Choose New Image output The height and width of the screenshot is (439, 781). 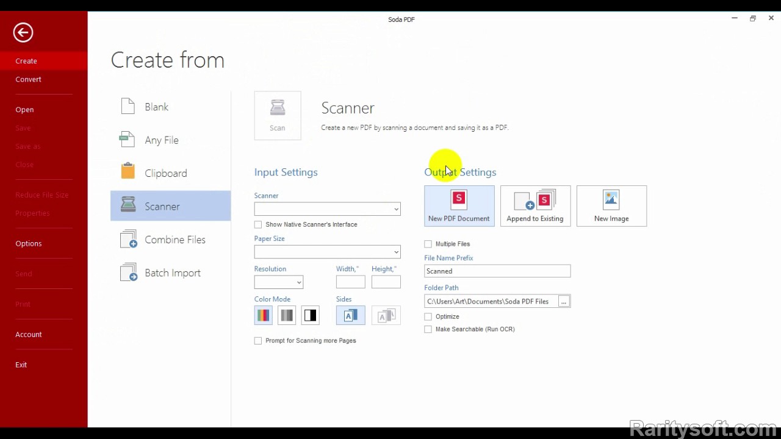611,206
